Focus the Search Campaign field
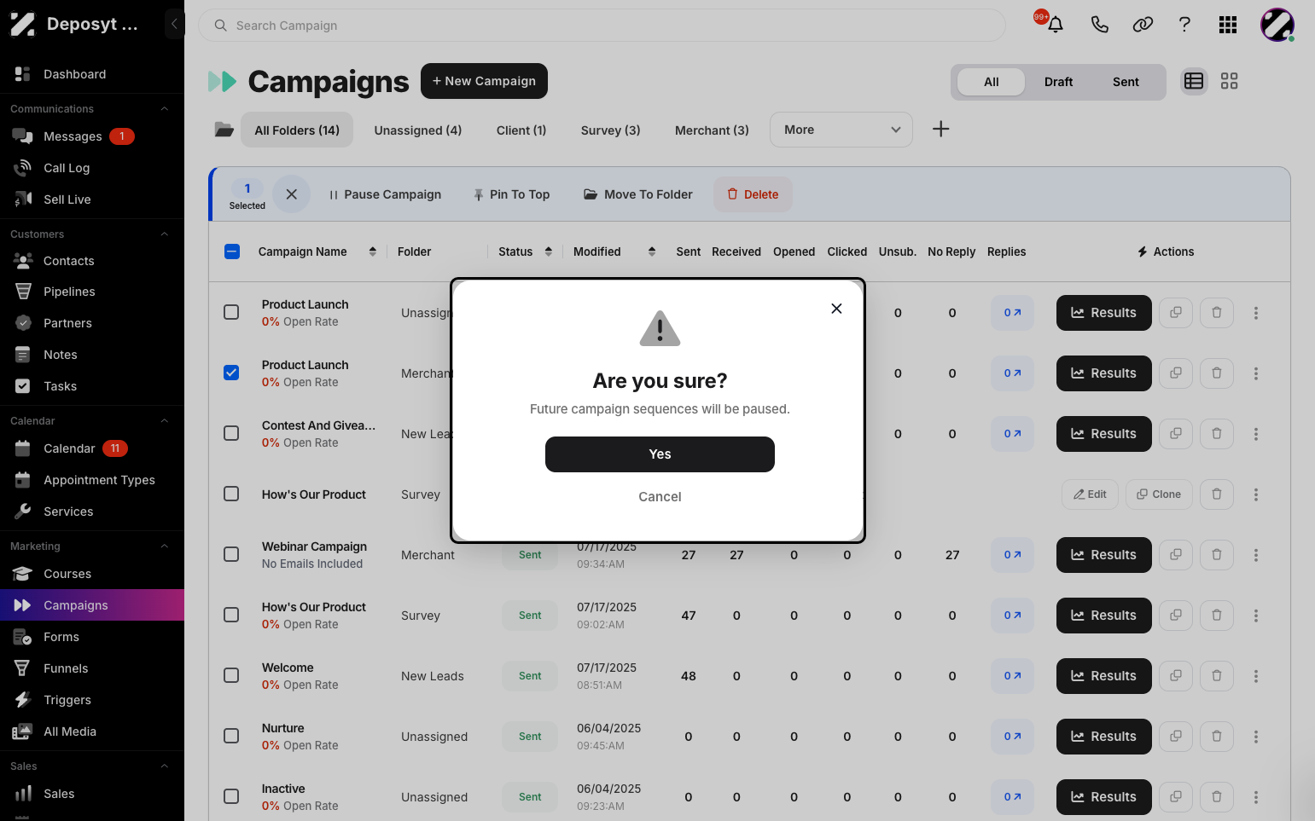Screen dimensions: 1315x821 click(x=602, y=26)
